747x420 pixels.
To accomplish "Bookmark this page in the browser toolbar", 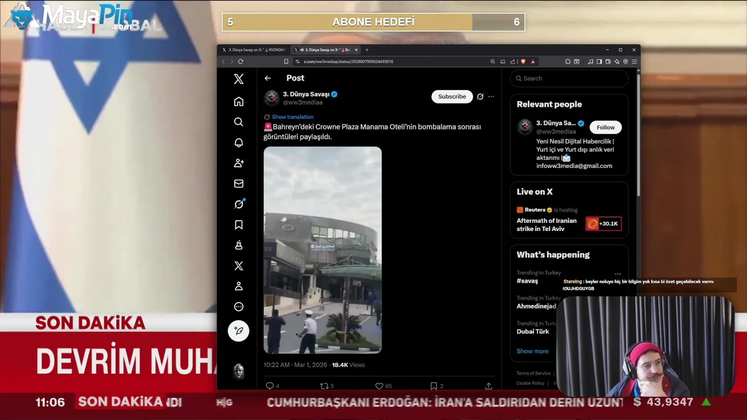I will (286, 61).
